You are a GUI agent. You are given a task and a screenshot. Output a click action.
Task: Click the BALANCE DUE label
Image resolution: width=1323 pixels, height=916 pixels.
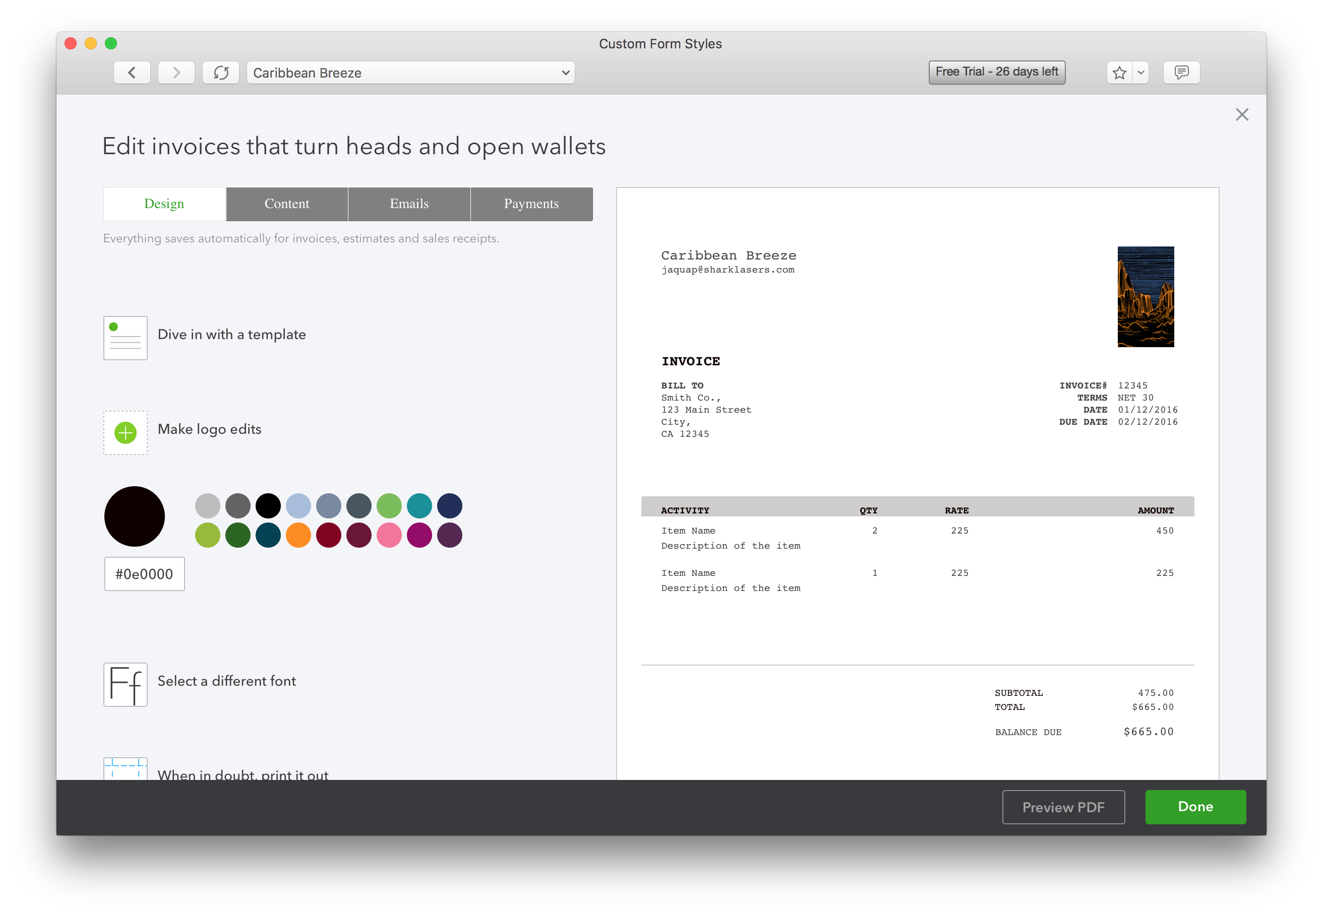[1029, 732]
